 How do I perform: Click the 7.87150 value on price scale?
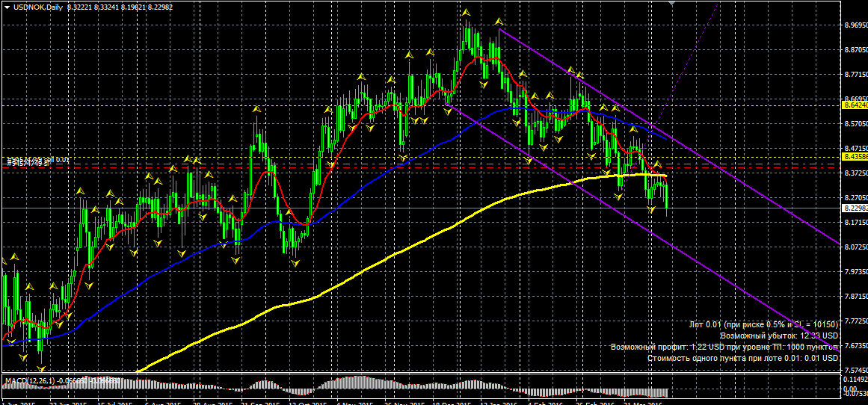pyautogui.click(x=856, y=297)
